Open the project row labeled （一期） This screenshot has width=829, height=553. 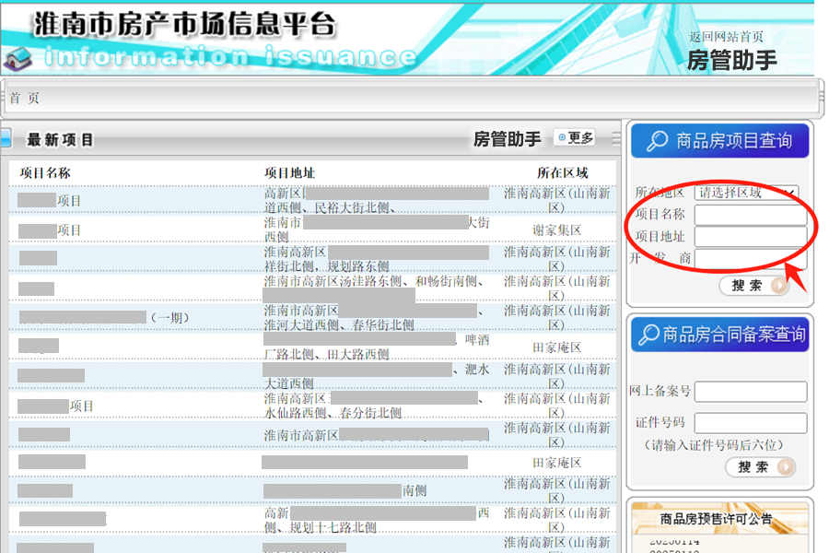pyautogui.click(x=169, y=318)
